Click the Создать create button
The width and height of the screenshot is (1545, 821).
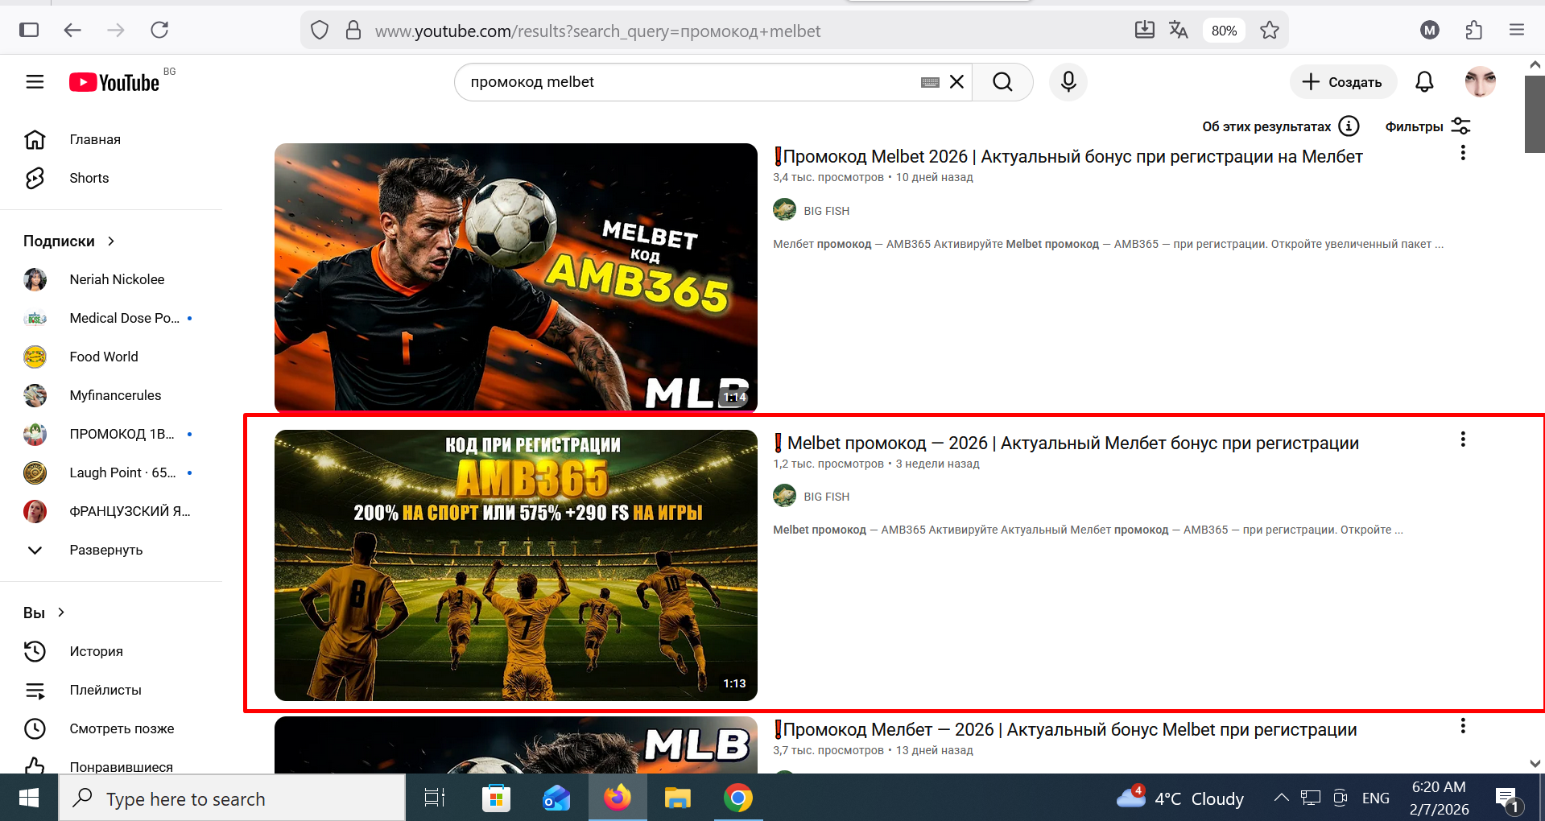pyautogui.click(x=1342, y=82)
